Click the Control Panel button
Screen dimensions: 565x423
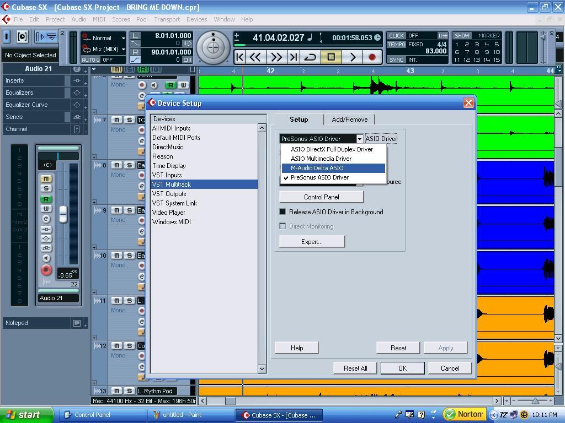(x=322, y=197)
